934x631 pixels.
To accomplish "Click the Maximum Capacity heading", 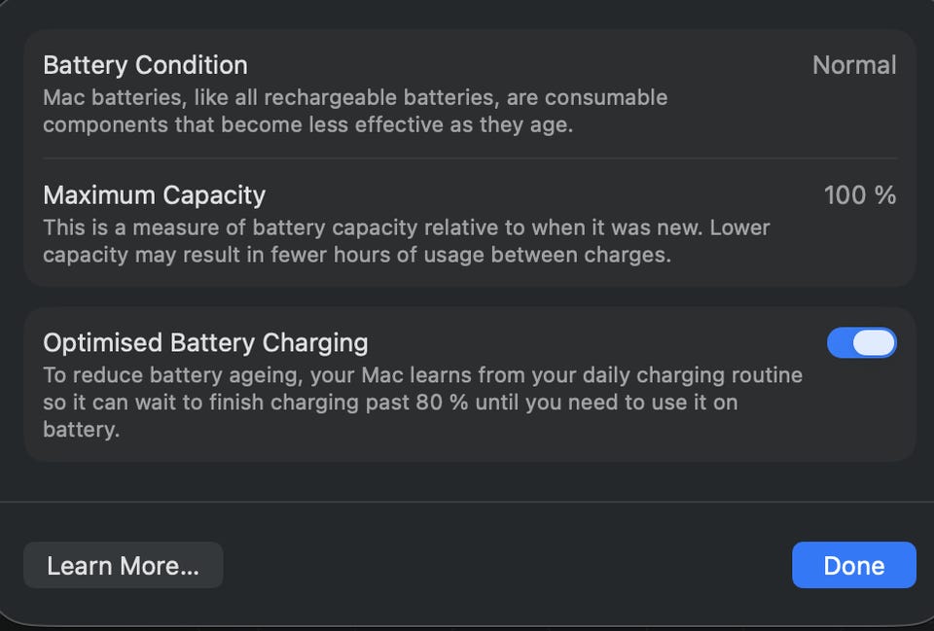I will [154, 195].
